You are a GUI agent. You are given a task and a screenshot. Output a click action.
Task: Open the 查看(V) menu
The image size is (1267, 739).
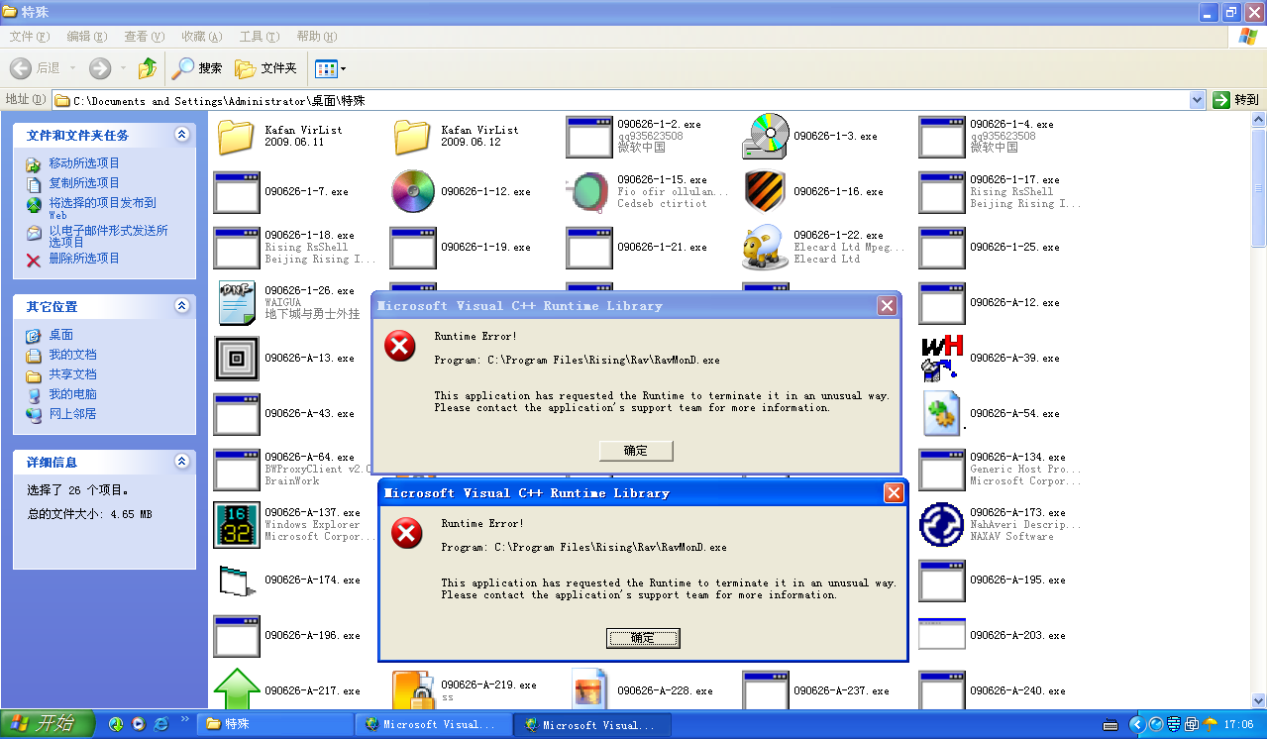click(145, 37)
